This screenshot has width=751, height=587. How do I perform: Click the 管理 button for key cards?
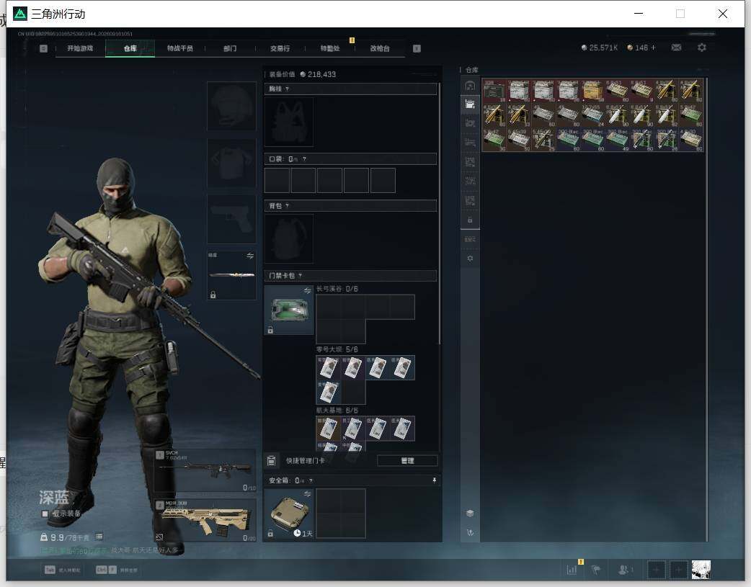pos(407,461)
